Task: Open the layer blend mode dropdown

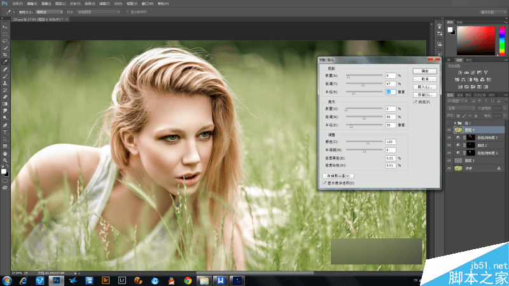Action: pyautogui.click(x=461, y=109)
